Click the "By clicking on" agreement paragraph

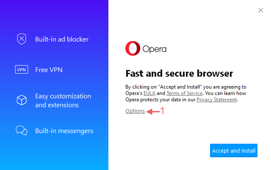click(x=186, y=93)
